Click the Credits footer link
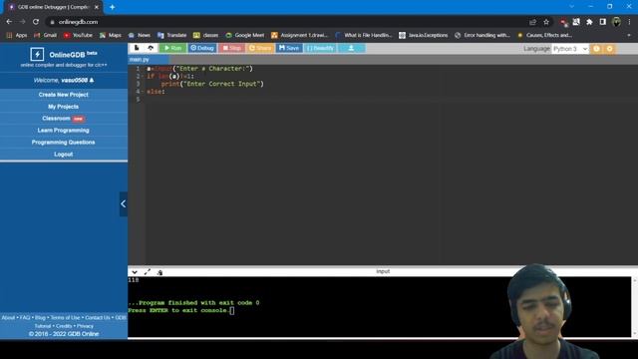This screenshot has width=638, height=359. [x=64, y=326]
